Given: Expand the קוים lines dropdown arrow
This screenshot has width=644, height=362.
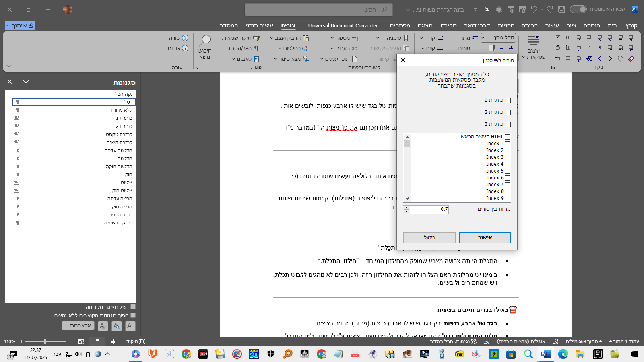Looking at the screenshot, I should click(x=423, y=49).
